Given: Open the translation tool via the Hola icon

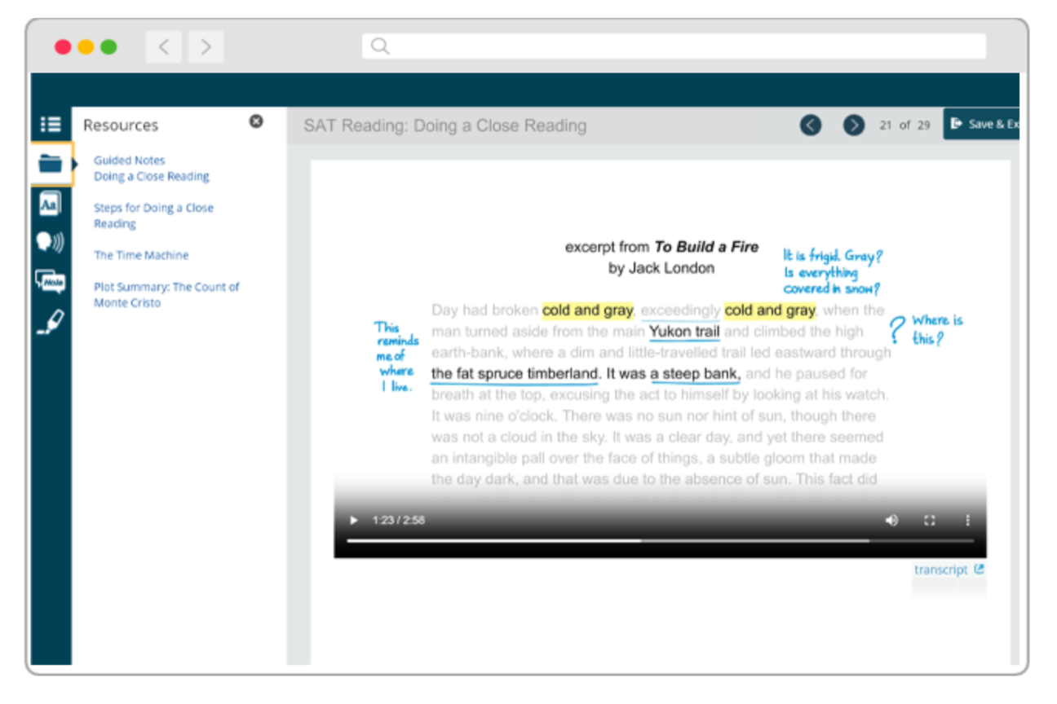Looking at the screenshot, I should click(51, 281).
